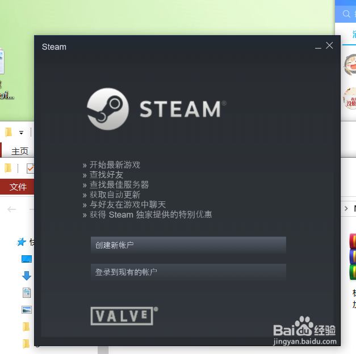Click the 获得 Steam 独家提供的特别优惠 text
Screen dimensions: 356x354
click(151, 214)
